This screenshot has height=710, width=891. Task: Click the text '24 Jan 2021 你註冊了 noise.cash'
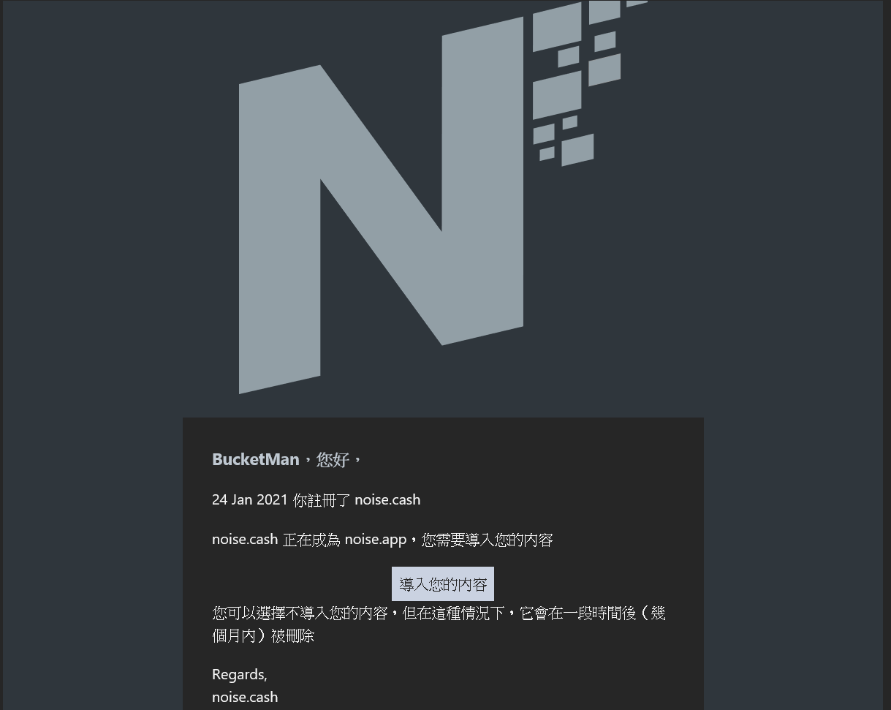click(316, 500)
